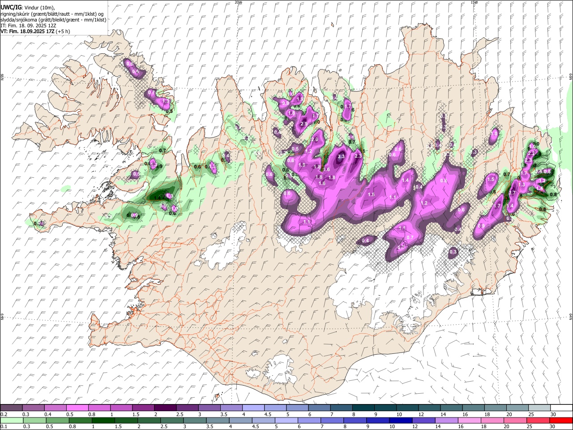This screenshot has width=573, height=430.
Task: Click the 2.9 precipitation value on the map
Action: pyautogui.click(x=304, y=124)
